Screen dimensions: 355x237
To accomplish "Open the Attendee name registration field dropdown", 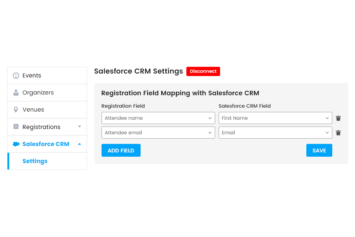I will click(158, 118).
